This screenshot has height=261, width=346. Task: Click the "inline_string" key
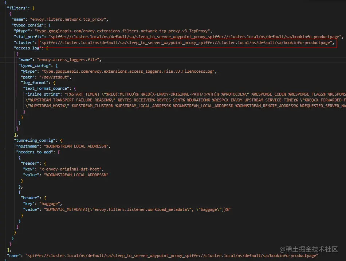[43, 94]
